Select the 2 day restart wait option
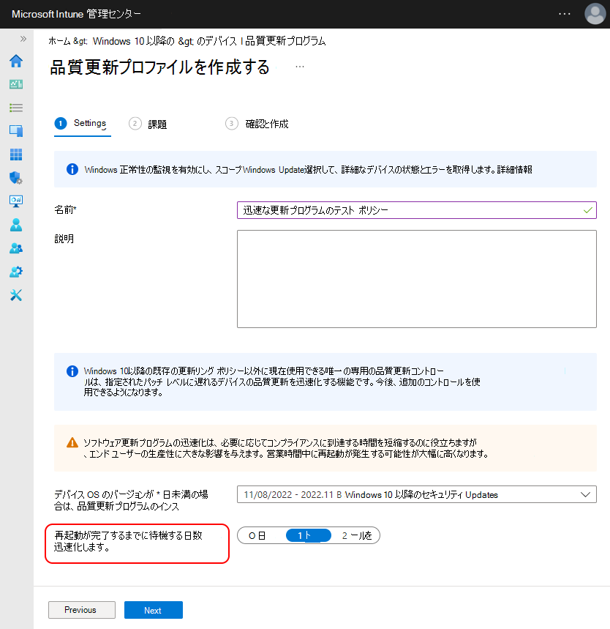The height and width of the screenshot is (629, 610). point(357,535)
